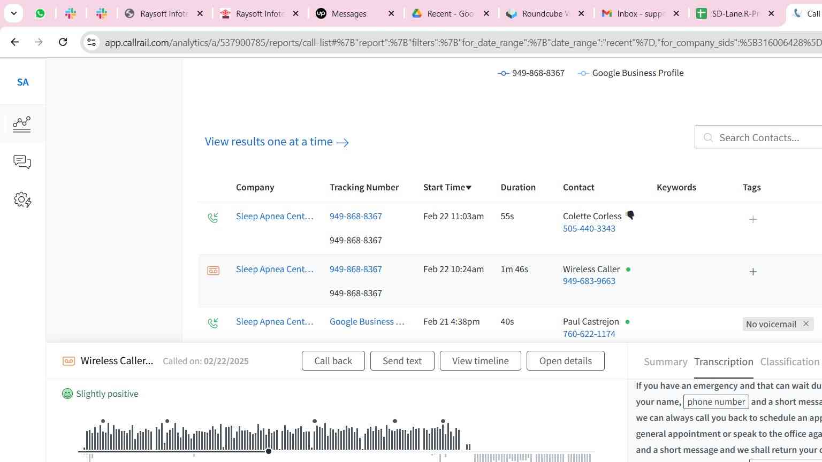
Task: Open the Settings gear sidebar icon
Action: tap(22, 200)
